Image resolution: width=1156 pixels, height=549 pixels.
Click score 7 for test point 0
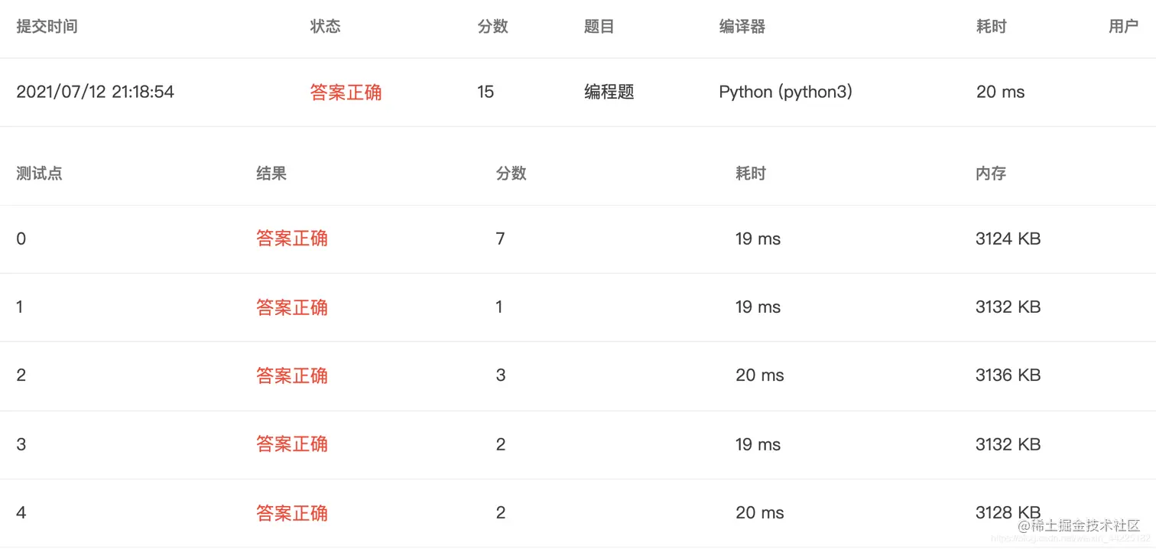[500, 239]
